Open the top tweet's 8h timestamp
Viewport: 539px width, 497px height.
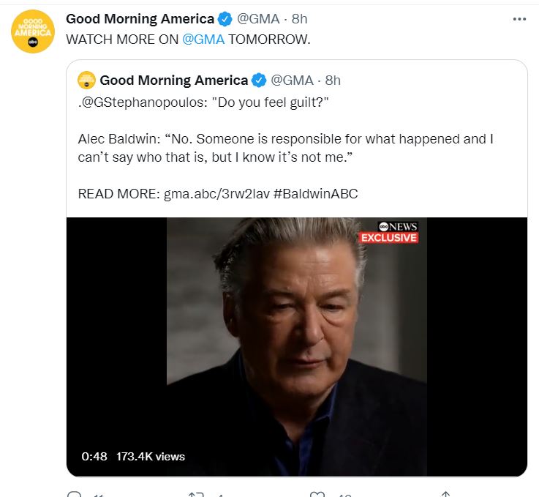tap(299, 19)
